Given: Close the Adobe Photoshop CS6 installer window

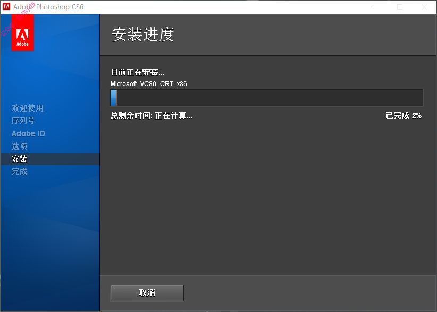Looking at the screenshot, I should (424, 7).
